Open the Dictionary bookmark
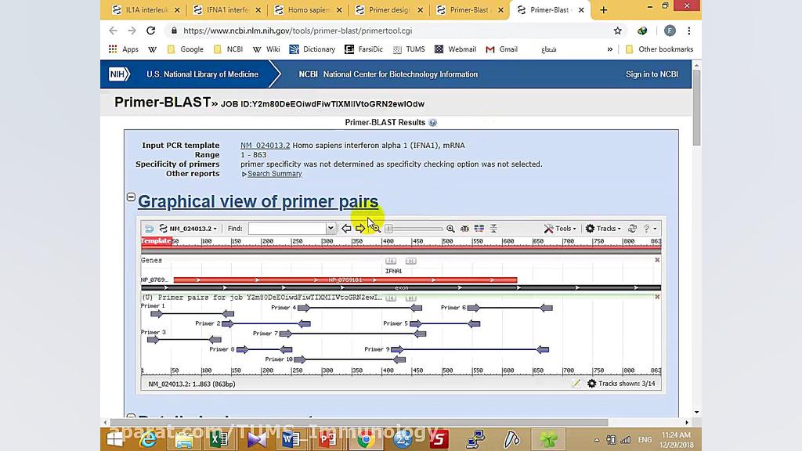Viewport: 802px width, 451px height. 312,49
